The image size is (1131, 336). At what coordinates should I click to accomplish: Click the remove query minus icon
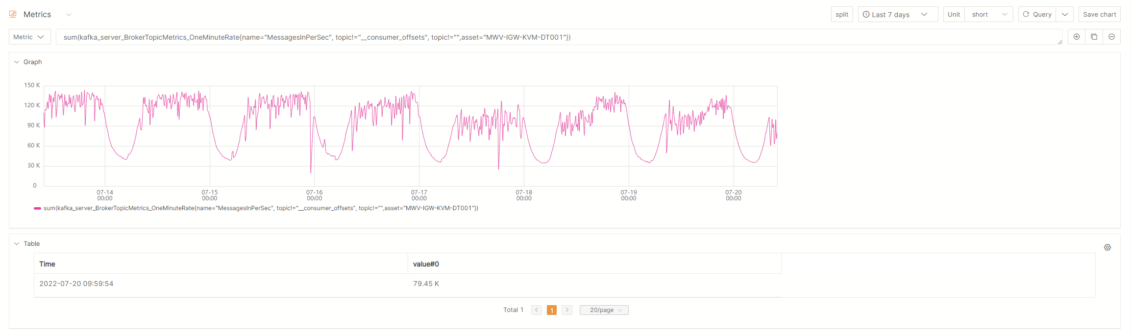[1111, 37]
